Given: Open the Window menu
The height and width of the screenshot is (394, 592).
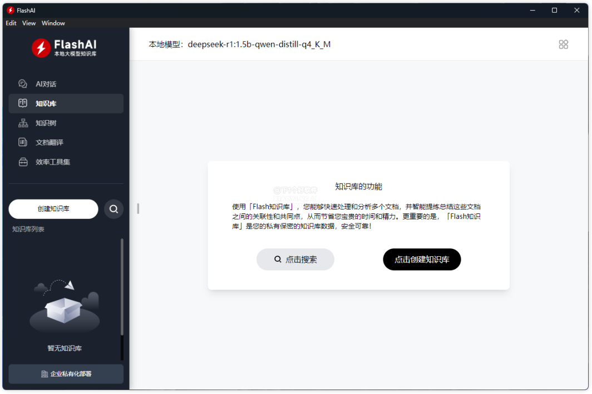Looking at the screenshot, I should click(53, 23).
